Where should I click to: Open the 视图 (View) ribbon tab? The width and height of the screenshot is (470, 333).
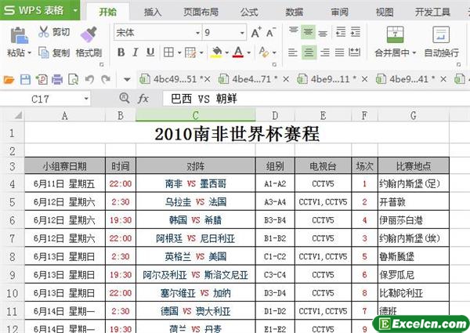click(x=385, y=12)
